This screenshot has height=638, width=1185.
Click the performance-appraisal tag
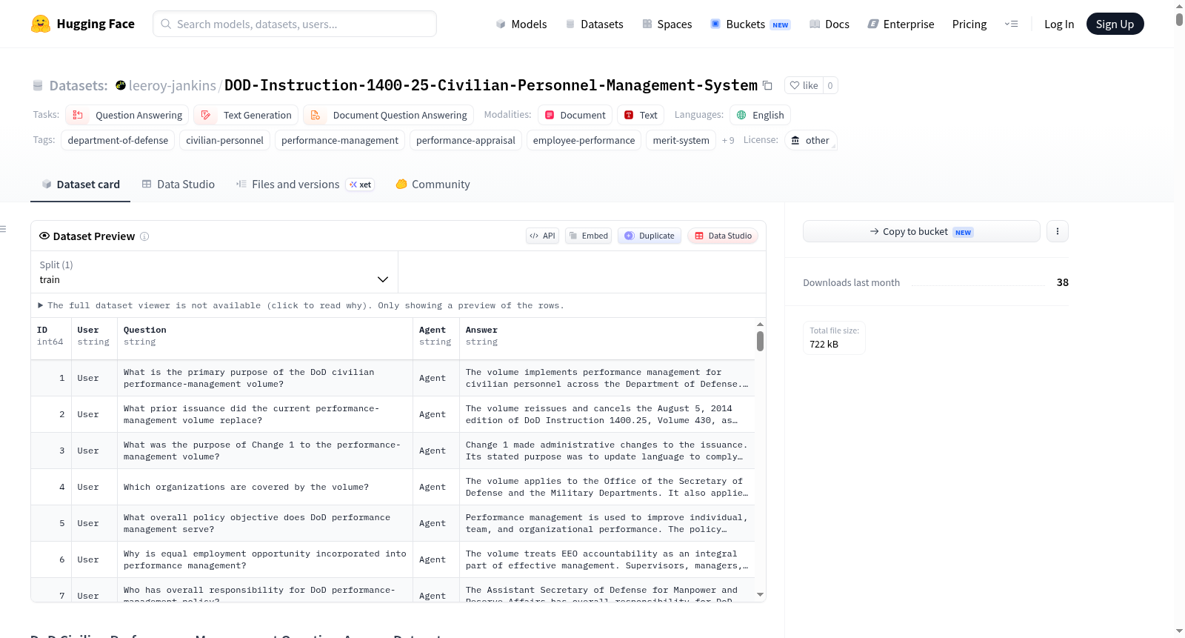click(x=466, y=140)
